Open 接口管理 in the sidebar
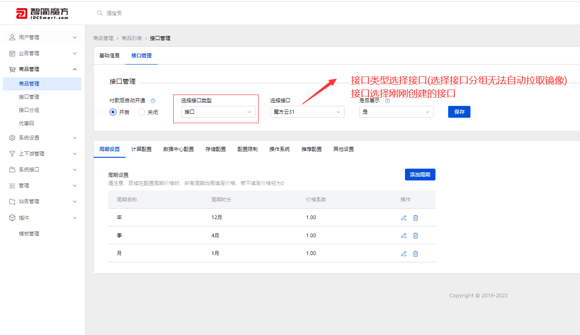The height and width of the screenshot is (335, 580). coord(29,97)
